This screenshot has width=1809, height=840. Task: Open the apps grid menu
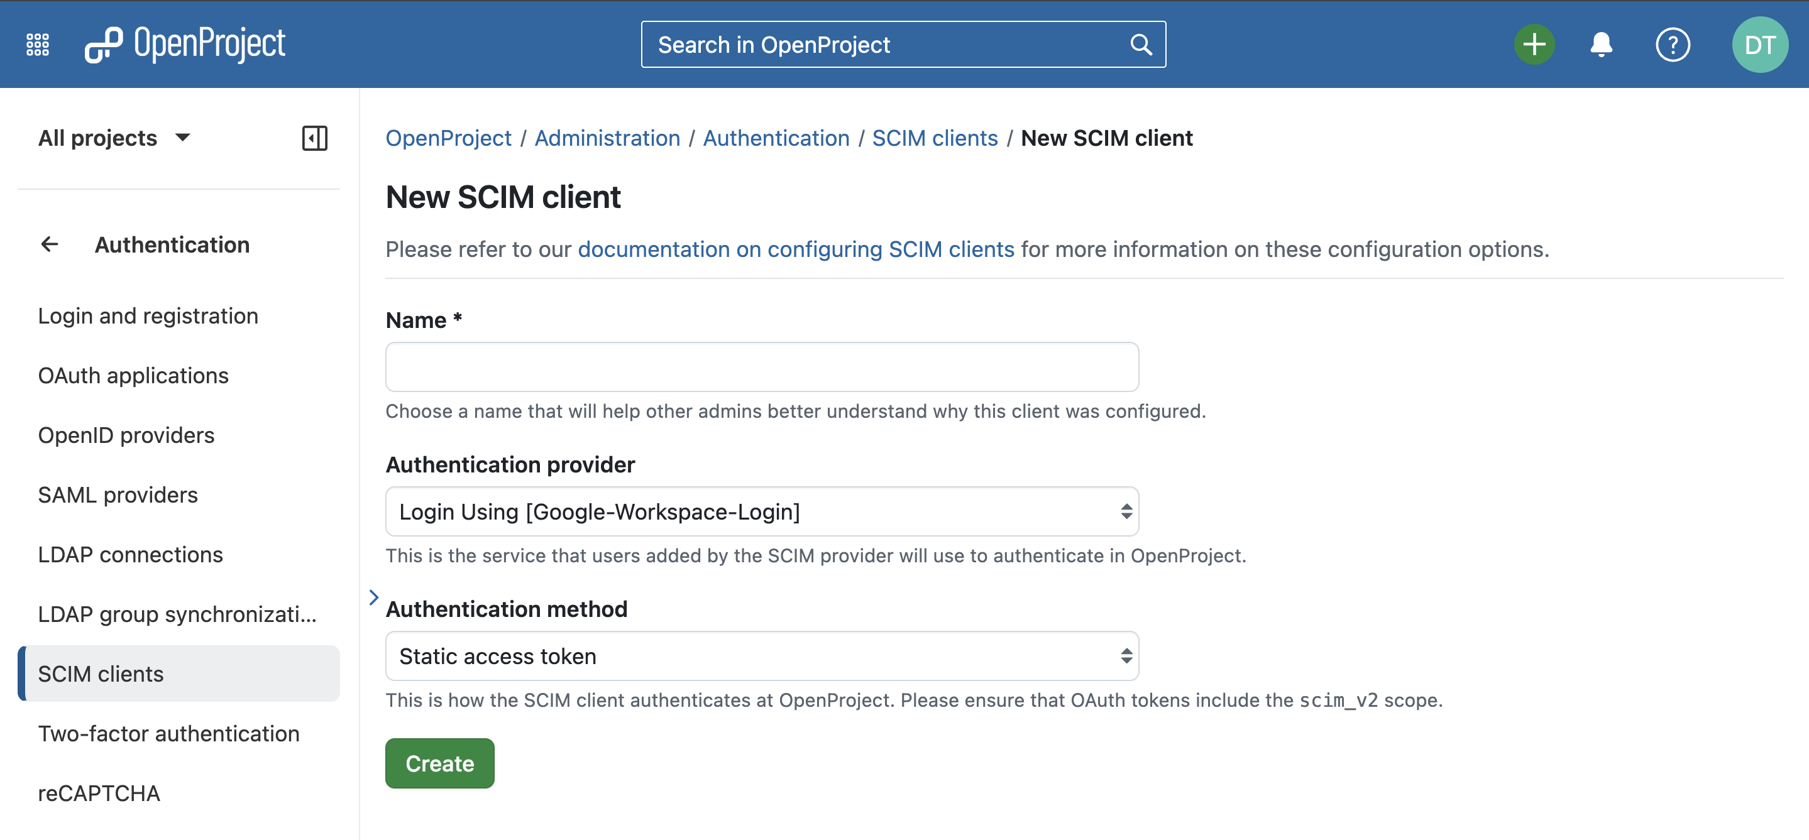click(x=37, y=43)
